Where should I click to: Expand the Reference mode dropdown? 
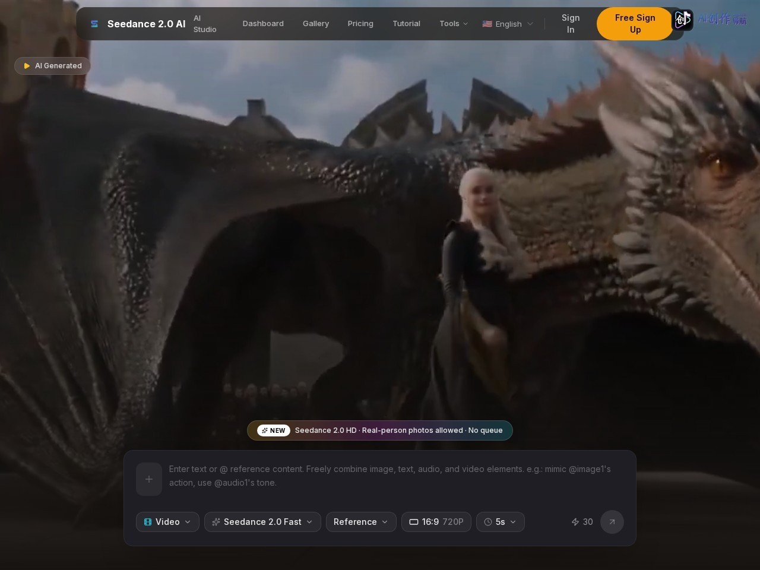pyautogui.click(x=361, y=522)
